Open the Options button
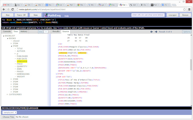The width and height of the screenshot is (193, 120). click(187, 32)
